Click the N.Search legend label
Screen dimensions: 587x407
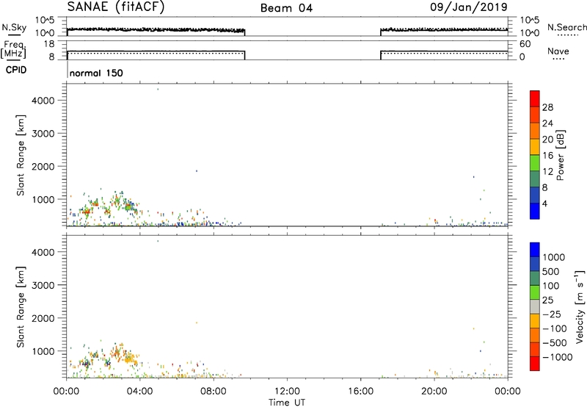point(567,27)
